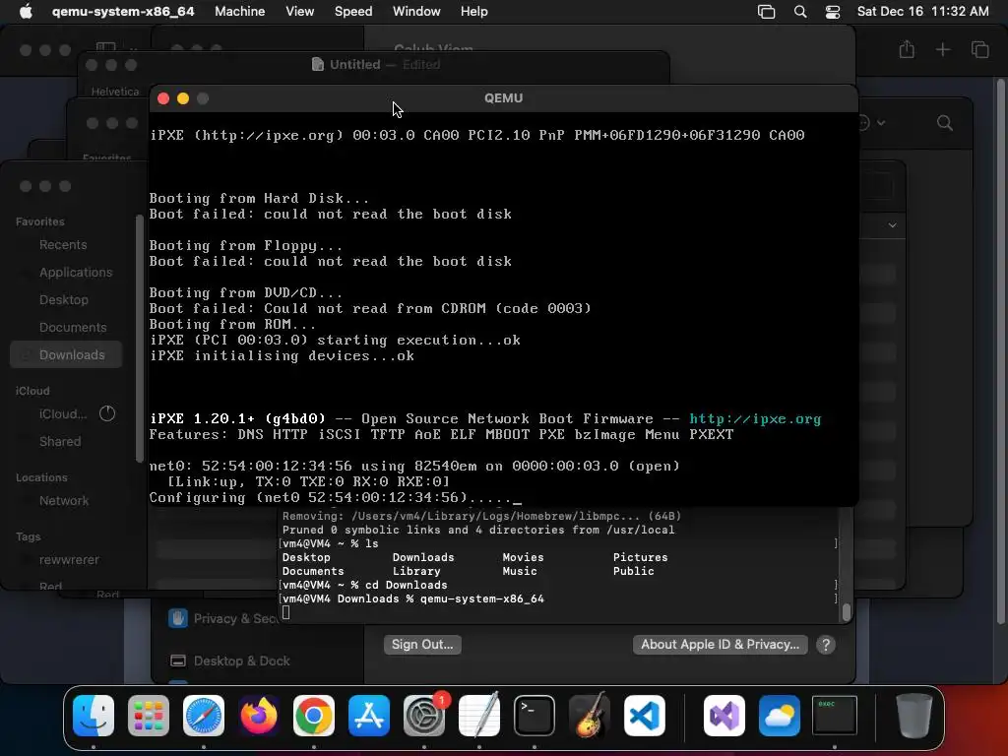
Task: Open Visual Studio Code from dock
Action: coord(644,715)
